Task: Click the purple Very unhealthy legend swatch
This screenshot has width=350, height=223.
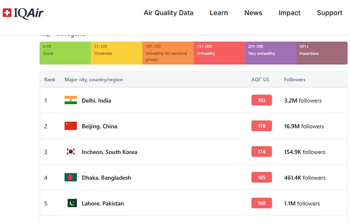Action: pyautogui.click(x=271, y=53)
